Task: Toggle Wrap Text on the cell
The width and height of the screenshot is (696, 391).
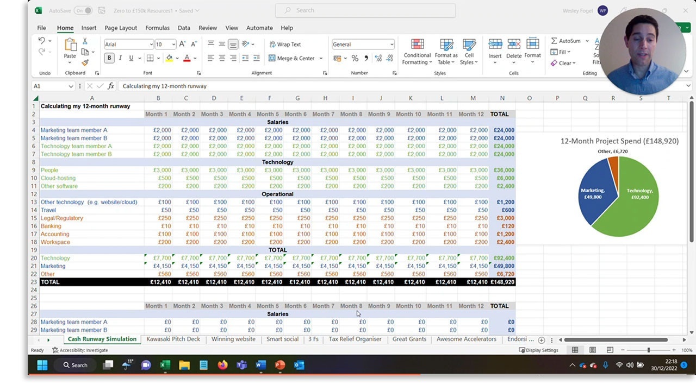Action: [284, 45]
